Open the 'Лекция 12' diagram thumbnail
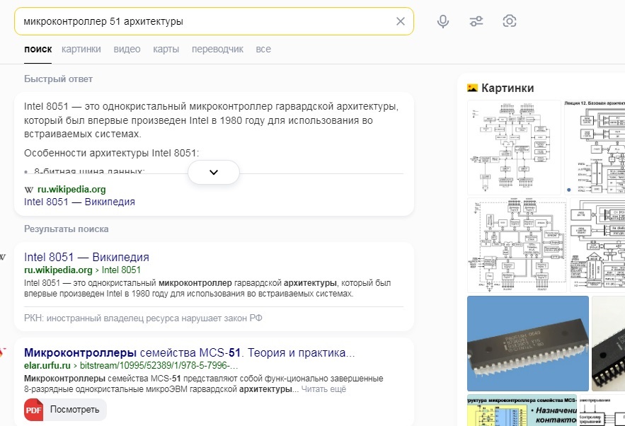Image resolution: width=625 pixels, height=426 pixels. [x=595, y=147]
